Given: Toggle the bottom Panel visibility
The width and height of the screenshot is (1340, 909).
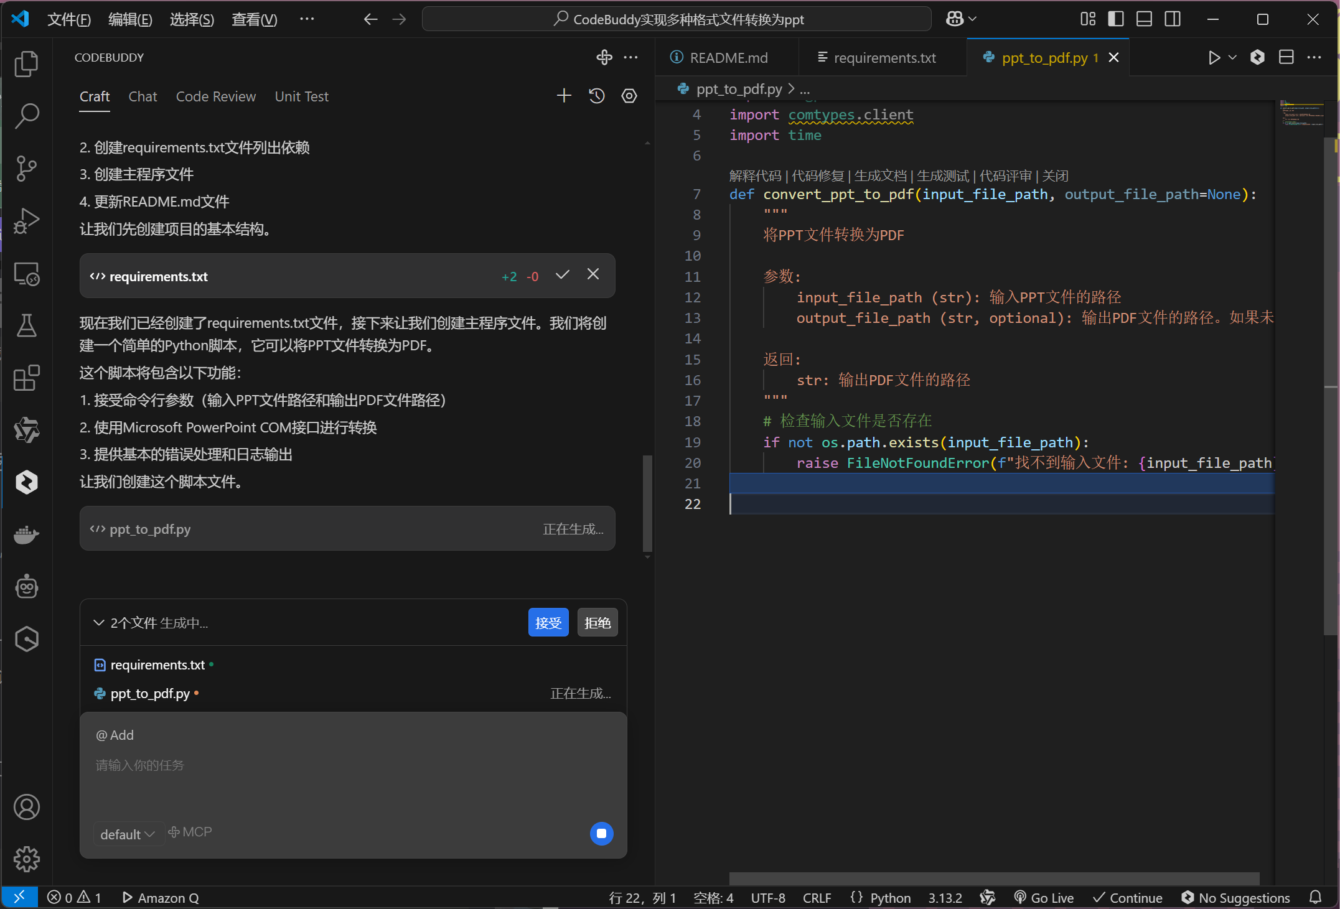Looking at the screenshot, I should (1144, 19).
